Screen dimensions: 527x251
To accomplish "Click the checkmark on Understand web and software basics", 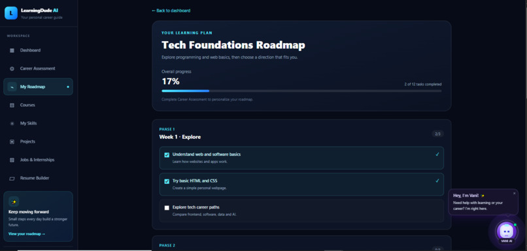I will point(437,155).
